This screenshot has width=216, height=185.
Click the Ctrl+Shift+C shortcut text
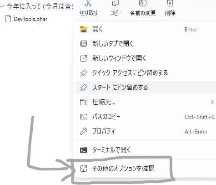pyautogui.click(x=200, y=117)
